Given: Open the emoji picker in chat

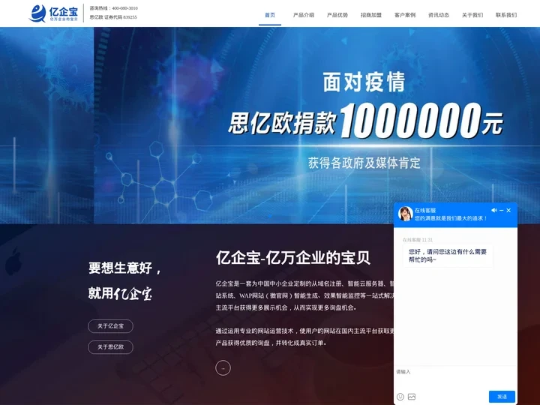Looking at the screenshot, I should click(x=400, y=397).
